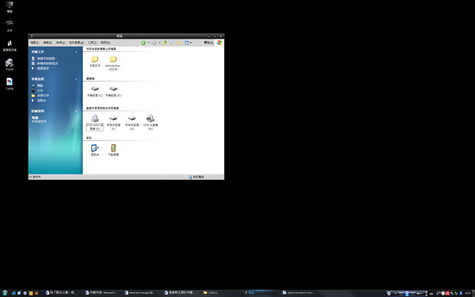Open the Forward button history dropdown arrow
The image size is (475, 297).
160,43
